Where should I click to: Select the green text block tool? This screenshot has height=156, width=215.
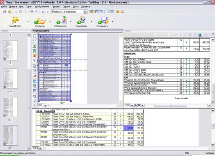(x=34, y=47)
